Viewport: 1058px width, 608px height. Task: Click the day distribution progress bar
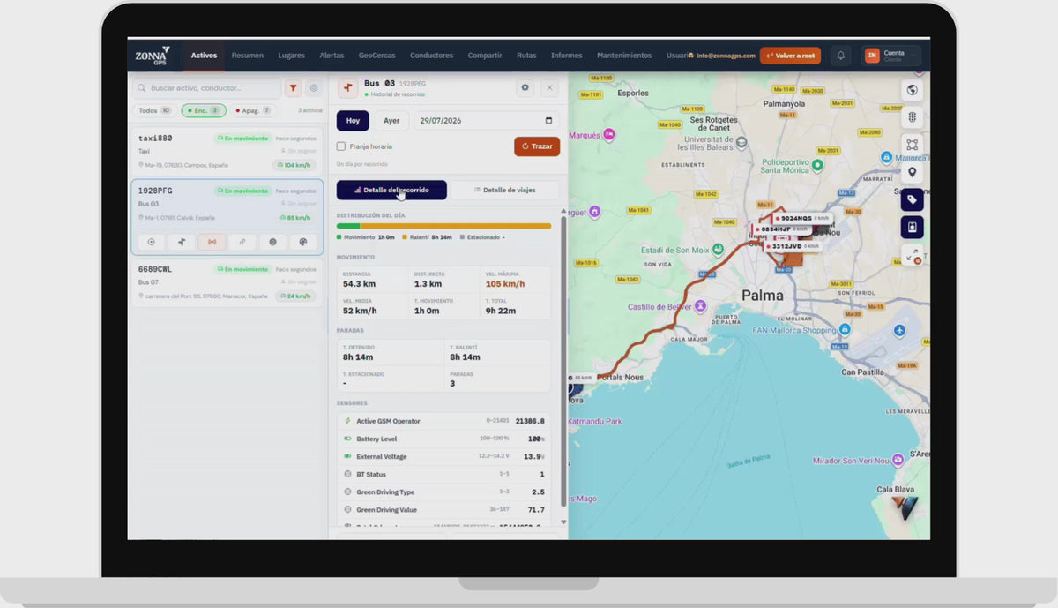coord(443,226)
